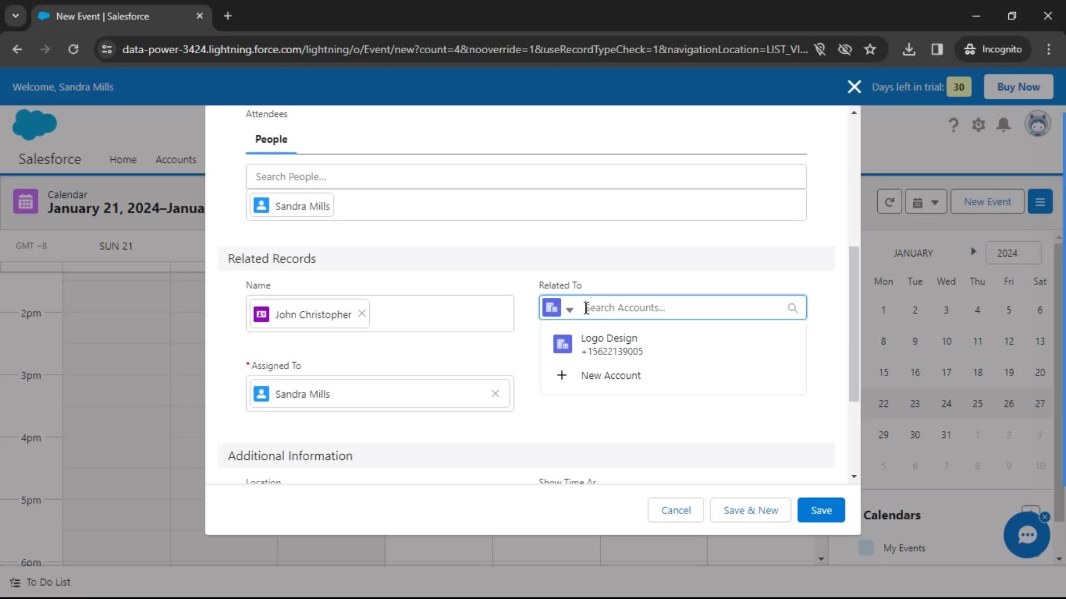Click the Incognito indicator
This screenshot has width=1066, height=599.
point(993,49)
